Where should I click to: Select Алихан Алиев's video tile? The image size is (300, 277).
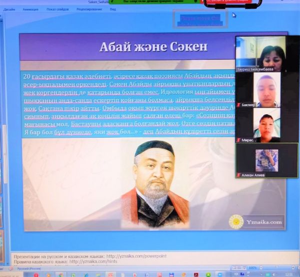pyautogui.click(x=266, y=160)
